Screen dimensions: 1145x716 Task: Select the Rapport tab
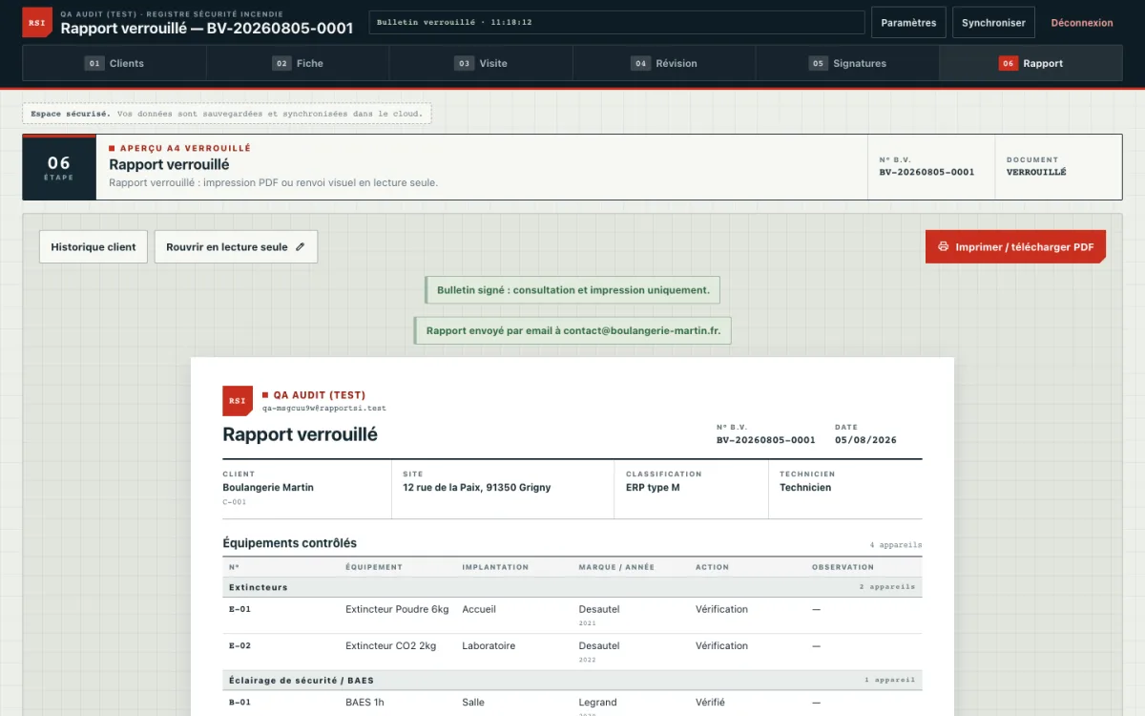1030,63
